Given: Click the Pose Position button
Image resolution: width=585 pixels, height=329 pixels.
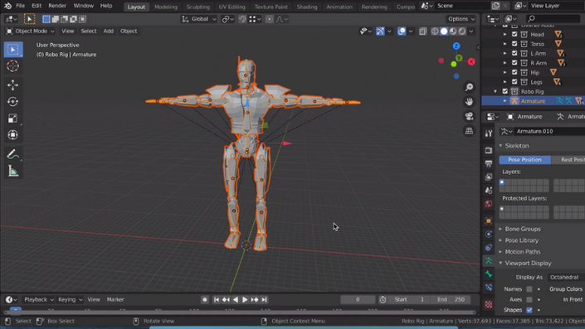Looking at the screenshot, I should pyautogui.click(x=524, y=159).
